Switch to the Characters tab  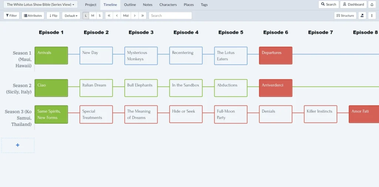coord(168,4)
